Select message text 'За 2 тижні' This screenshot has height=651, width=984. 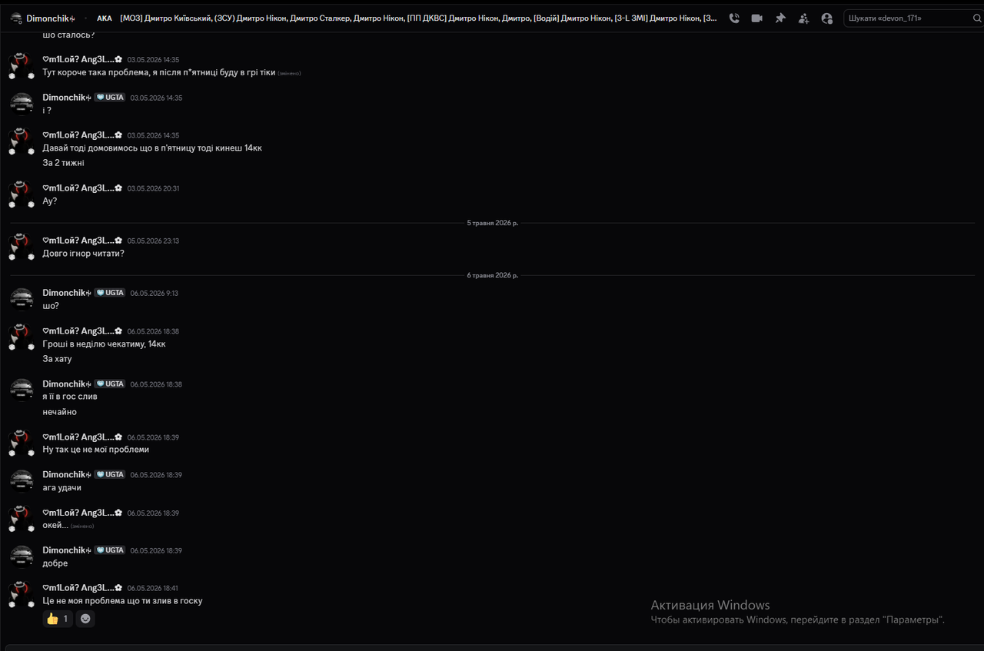63,163
